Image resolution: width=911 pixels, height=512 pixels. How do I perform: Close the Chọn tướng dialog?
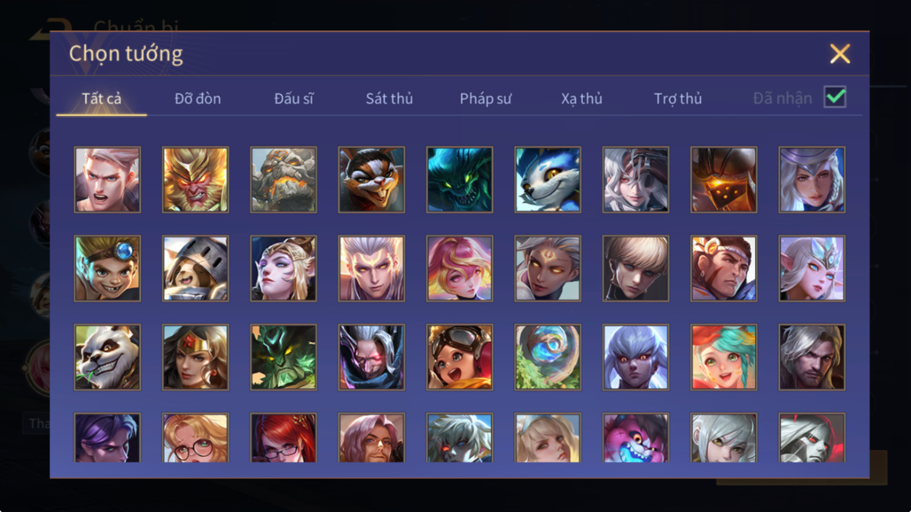click(x=840, y=53)
